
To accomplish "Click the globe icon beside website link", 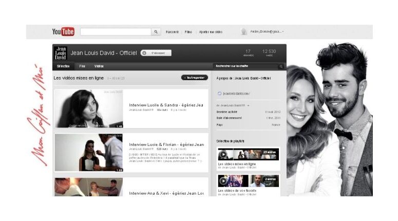I will tap(220, 94).
